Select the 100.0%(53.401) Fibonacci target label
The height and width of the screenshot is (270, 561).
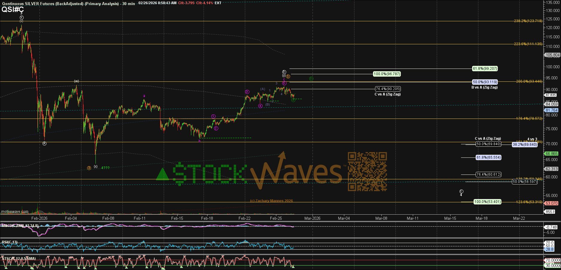[487, 202]
